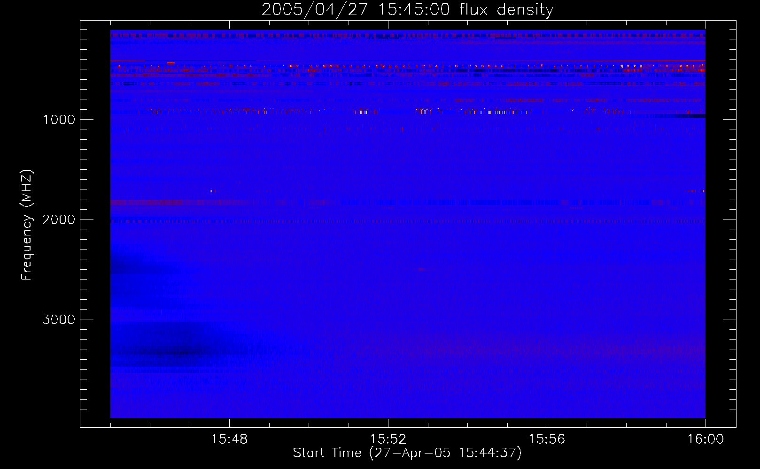Click the 1000 frequency tick label
Screen dimensions: 760x469
click(59, 120)
